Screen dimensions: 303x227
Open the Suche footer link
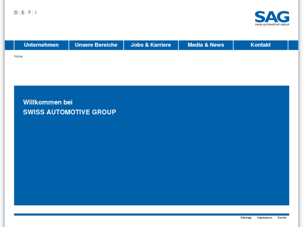click(x=282, y=218)
